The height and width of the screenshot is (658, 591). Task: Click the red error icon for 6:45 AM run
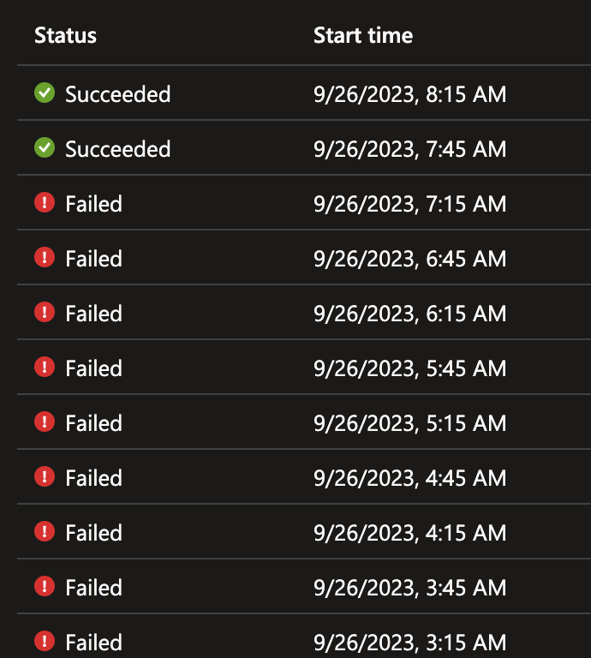click(x=45, y=257)
